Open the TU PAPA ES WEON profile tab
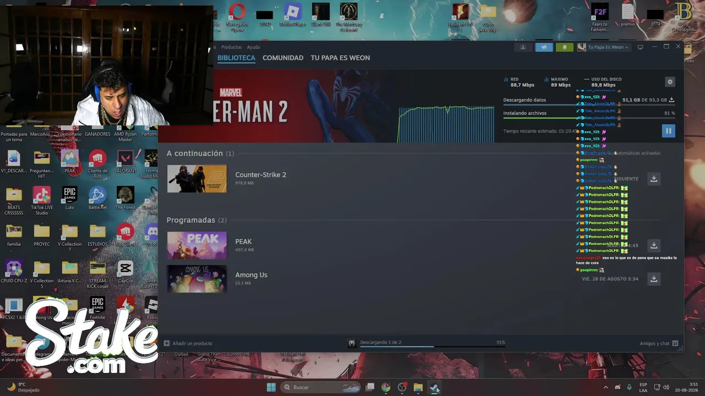This screenshot has width=705, height=396. (340, 58)
